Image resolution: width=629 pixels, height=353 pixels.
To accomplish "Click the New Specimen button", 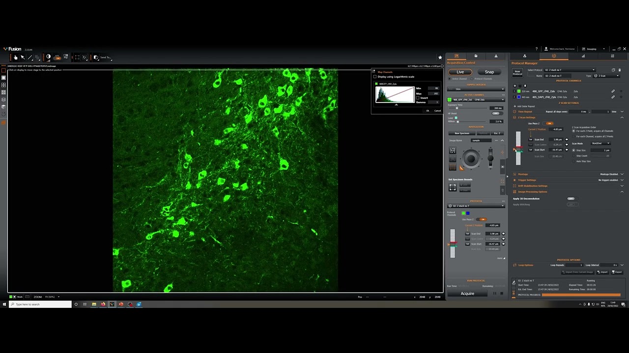I will [462, 133].
